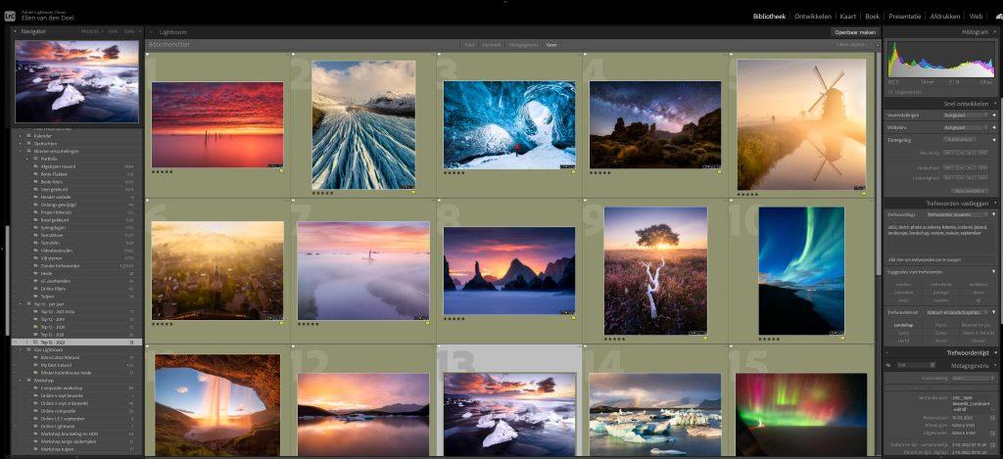
Task: Switch to the Ontwikkelen module
Action: click(x=812, y=16)
